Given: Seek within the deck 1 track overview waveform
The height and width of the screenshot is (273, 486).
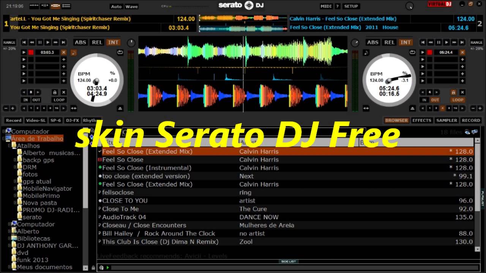Looking at the screenshot, I should (x=243, y=19).
